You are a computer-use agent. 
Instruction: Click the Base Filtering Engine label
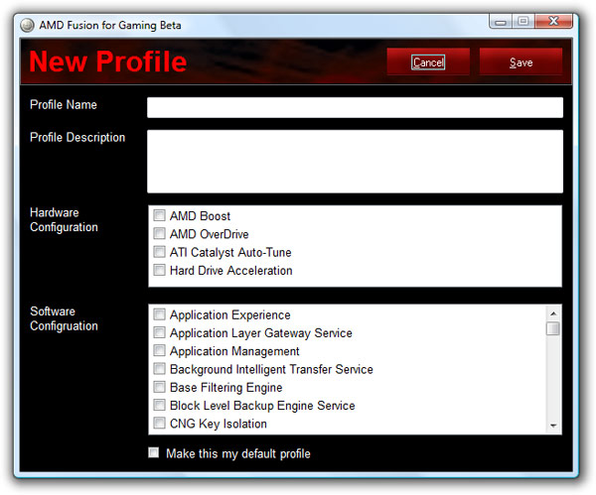click(x=226, y=388)
